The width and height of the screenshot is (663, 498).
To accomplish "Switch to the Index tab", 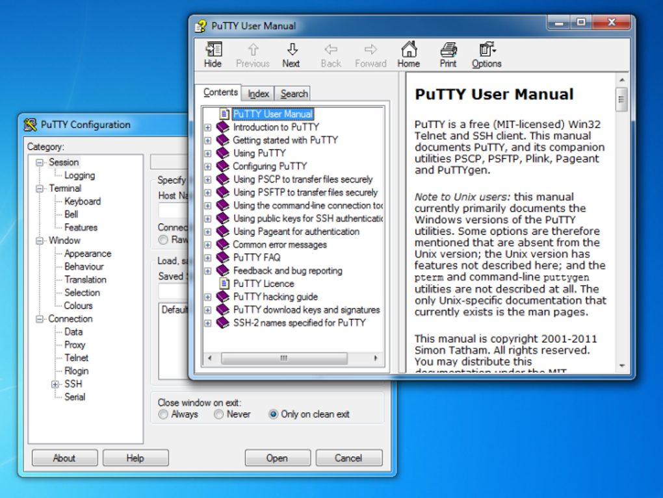I will click(258, 93).
